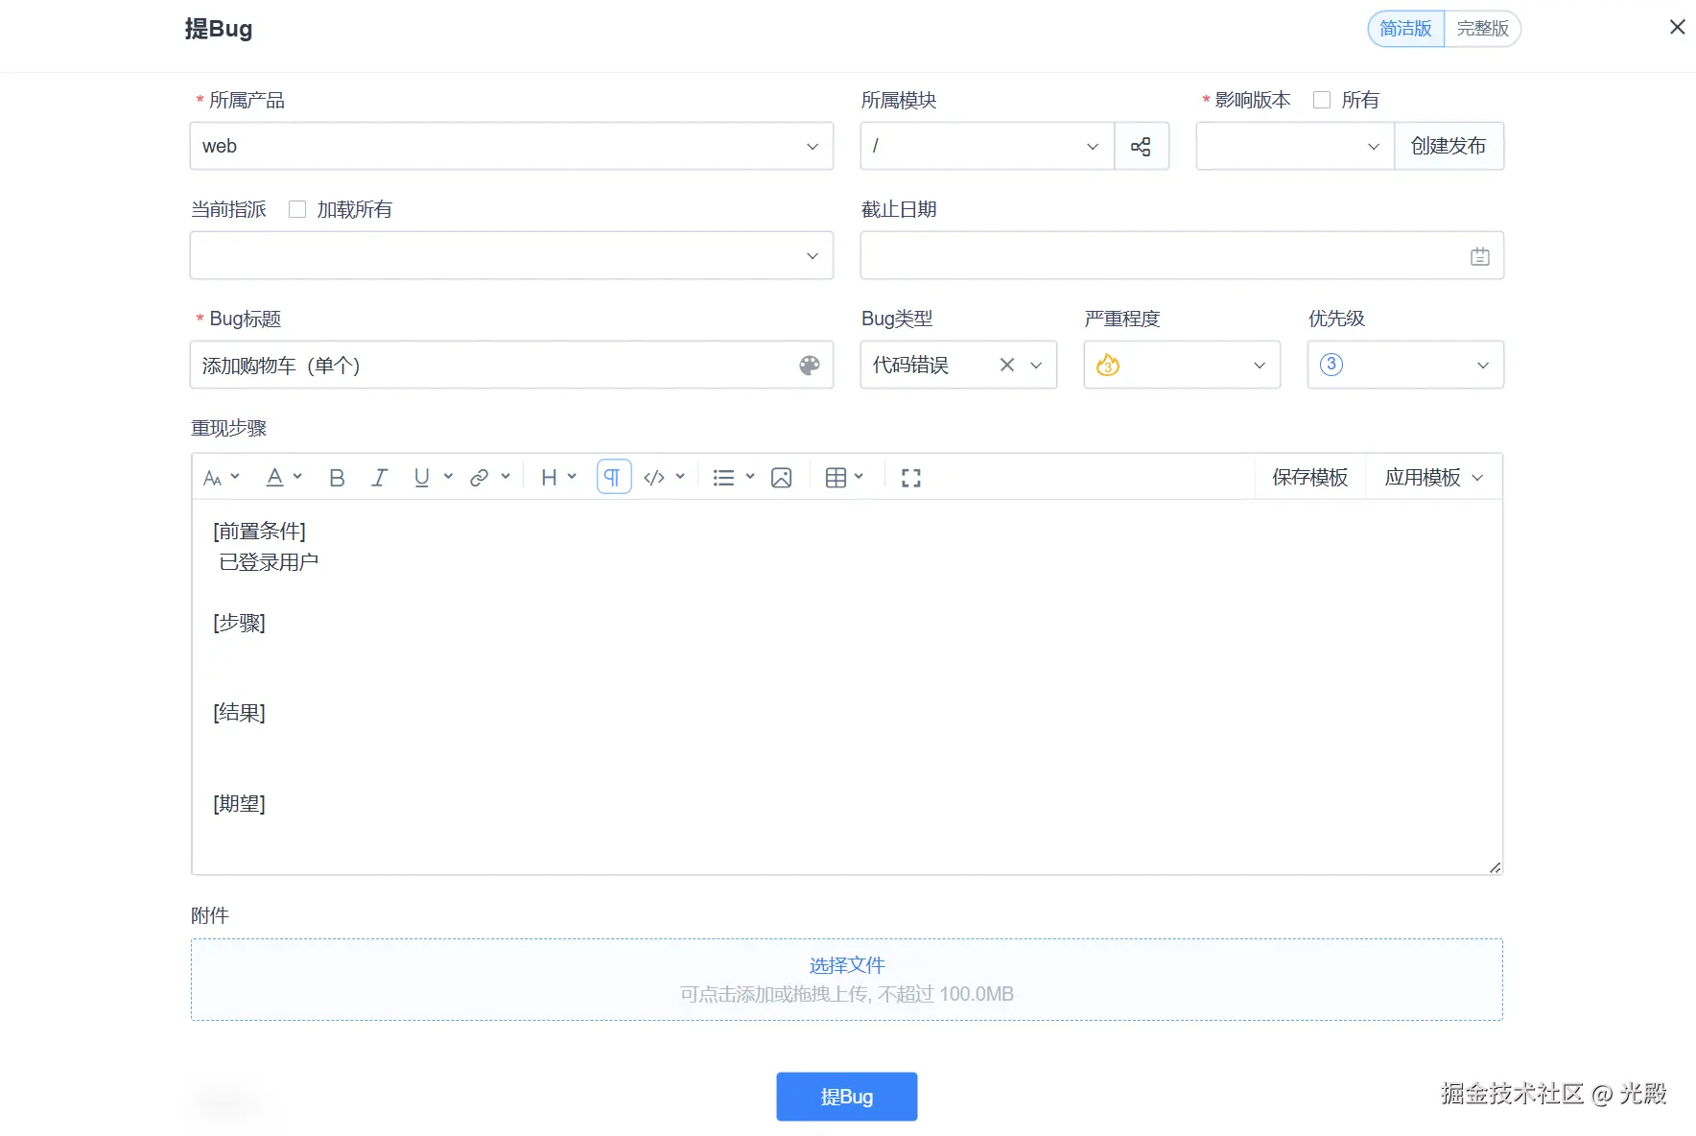
Task: Focus the 截止日期 date input
Action: pos(1182,255)
